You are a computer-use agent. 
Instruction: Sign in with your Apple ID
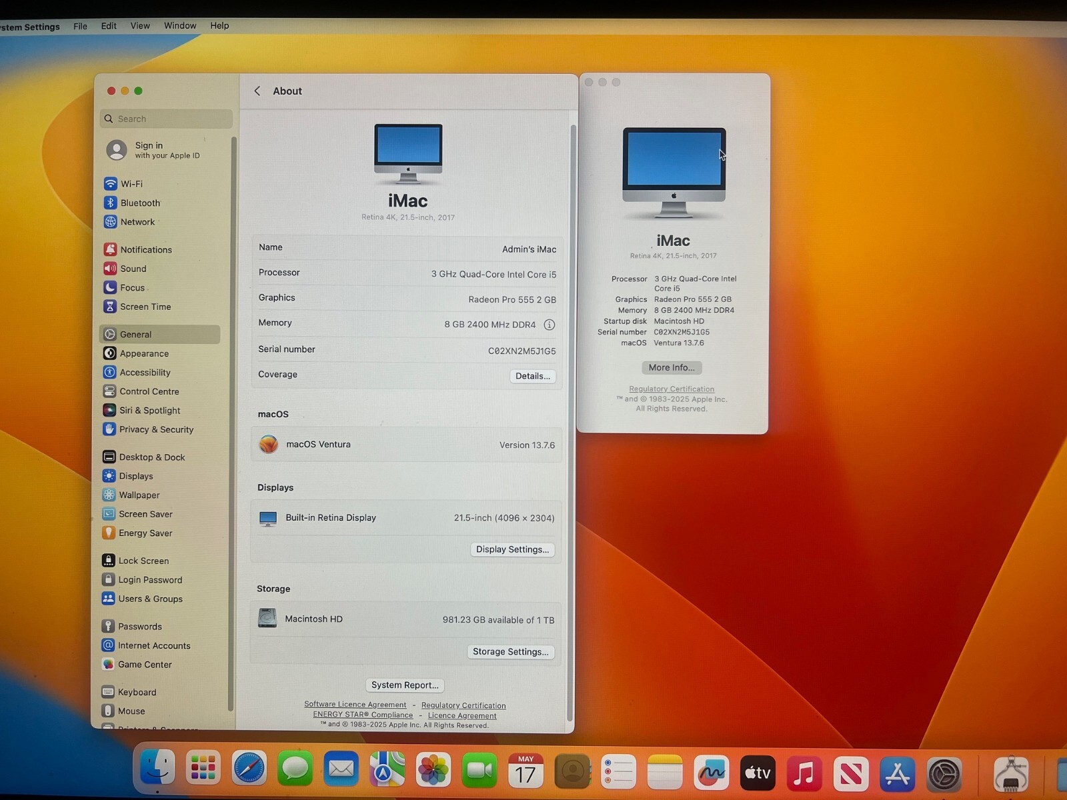(x=155, y=150)
